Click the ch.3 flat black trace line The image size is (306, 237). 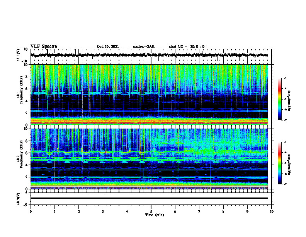coord(149,198)
